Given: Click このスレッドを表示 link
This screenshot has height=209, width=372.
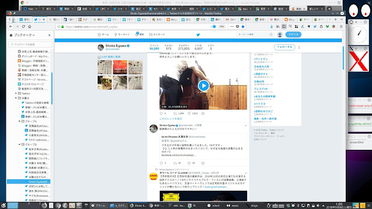Looking at the screenshot, I should (171, 118).
